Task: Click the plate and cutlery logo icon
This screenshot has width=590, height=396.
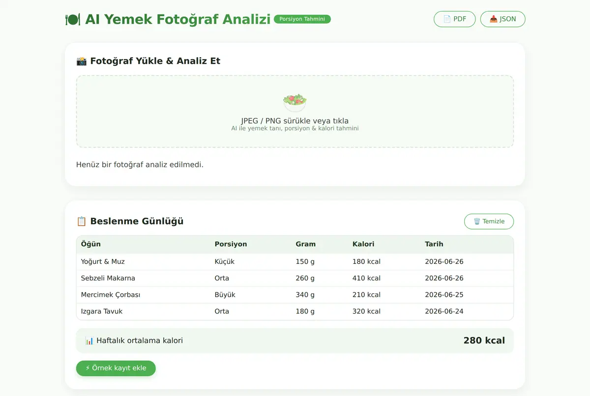Action: (x=73, y=20)
